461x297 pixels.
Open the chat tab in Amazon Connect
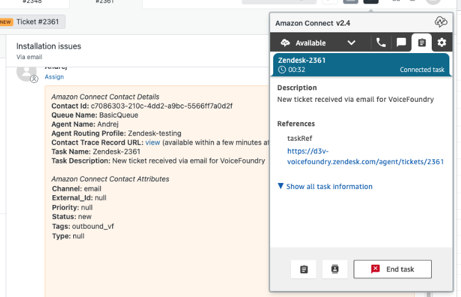(x=401, y=43)
